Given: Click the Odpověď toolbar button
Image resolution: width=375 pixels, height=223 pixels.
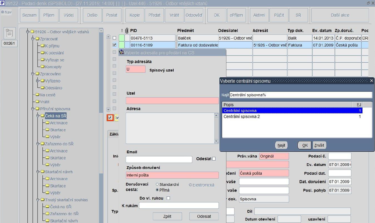Looking at the screenshot, I should pyautogui.click(x=194, y=15).
